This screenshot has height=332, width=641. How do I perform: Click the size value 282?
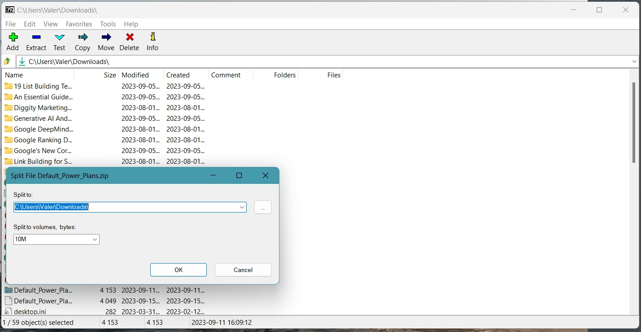click(x=111, y=311)
